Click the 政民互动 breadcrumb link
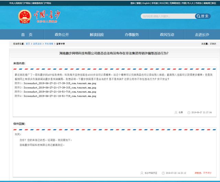The image size is (220, 182). point(37,44)
